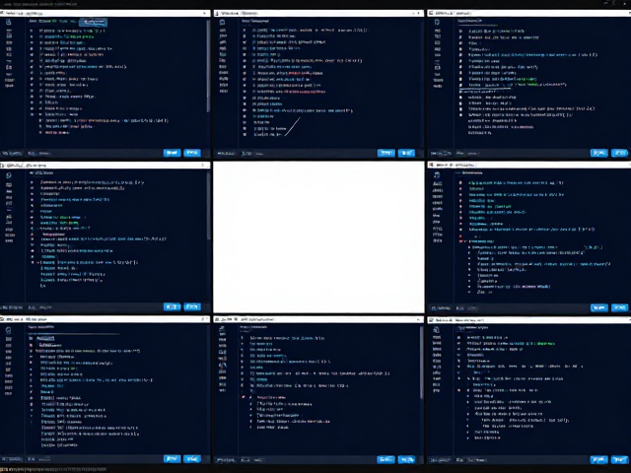Click the left blue button in the top-center window
The height and width of the screenshot is (473, 631).
[x=386, y=153]
